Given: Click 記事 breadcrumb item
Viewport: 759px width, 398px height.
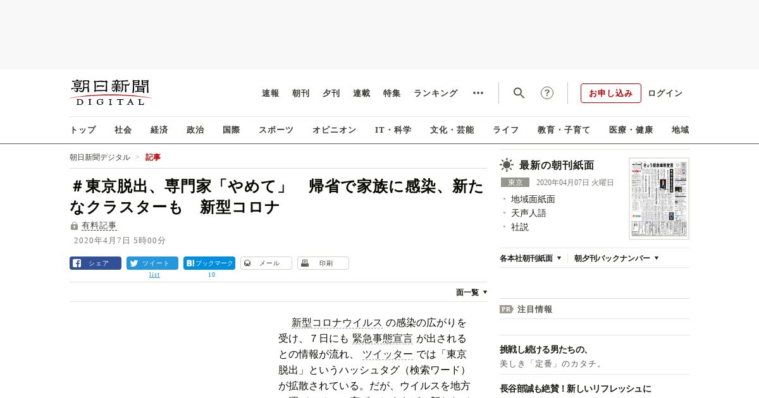Looking at the screenshot, I should point(153,157).
